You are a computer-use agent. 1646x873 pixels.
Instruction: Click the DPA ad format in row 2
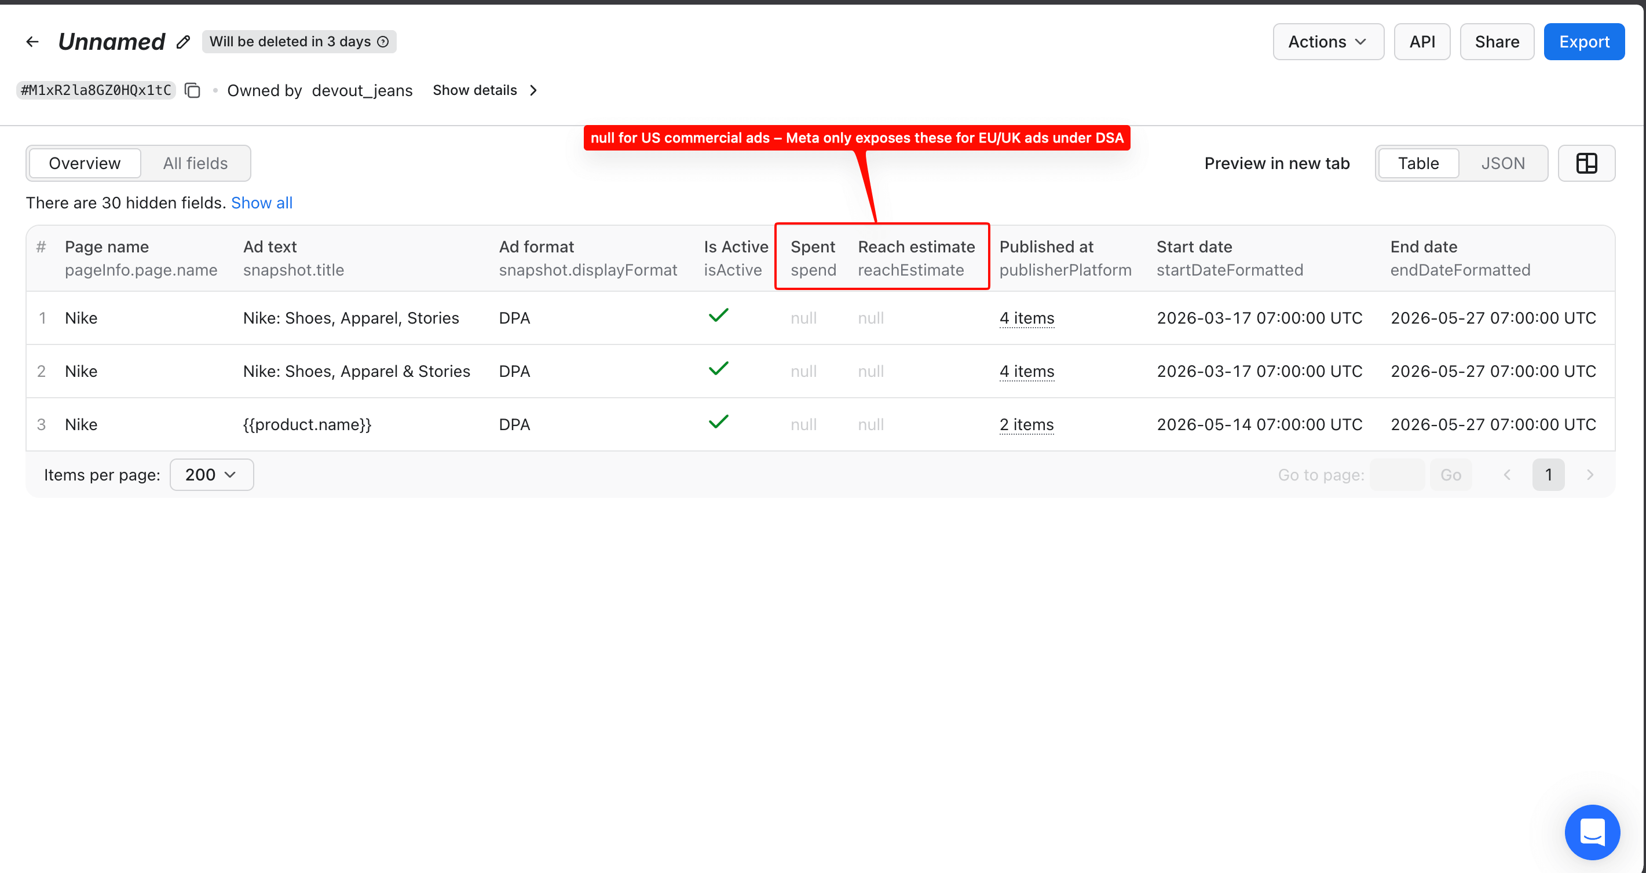pos(514,371)
